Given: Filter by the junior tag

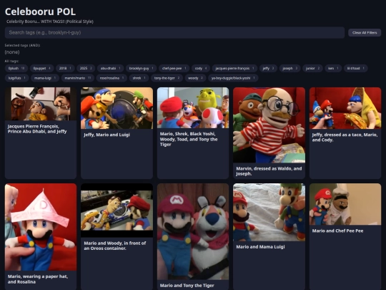Looking at the screenshot, I should [312, 68].
